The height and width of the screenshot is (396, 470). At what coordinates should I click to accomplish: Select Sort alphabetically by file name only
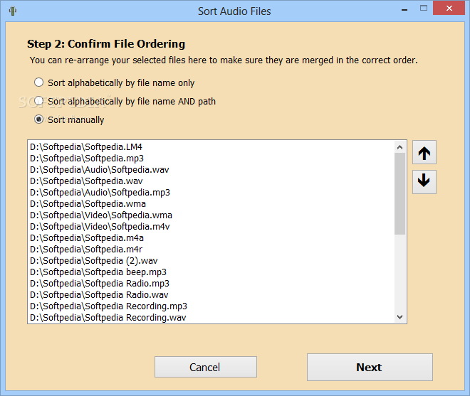click(114, 82)
